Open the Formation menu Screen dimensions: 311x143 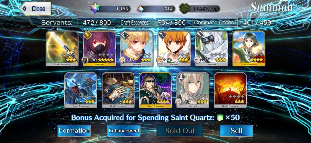pyautogui.click(x=74, y=131)
